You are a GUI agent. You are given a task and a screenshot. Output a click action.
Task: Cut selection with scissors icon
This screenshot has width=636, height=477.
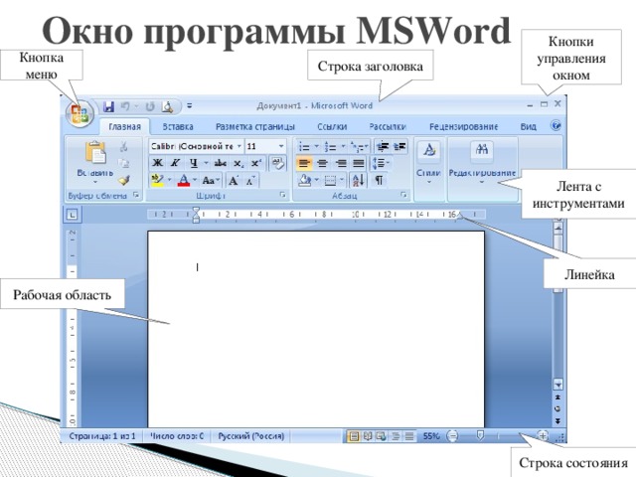click(123, 146)
